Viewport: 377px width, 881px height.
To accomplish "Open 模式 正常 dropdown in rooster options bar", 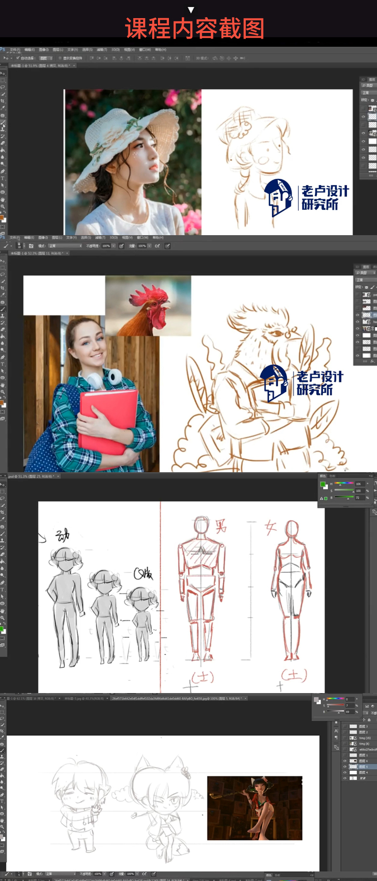I will point(65,246).
